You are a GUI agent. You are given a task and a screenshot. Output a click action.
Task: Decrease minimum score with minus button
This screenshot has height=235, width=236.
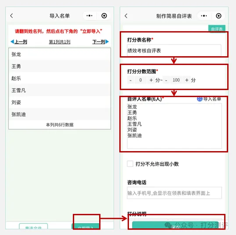[x=130, y=80]
